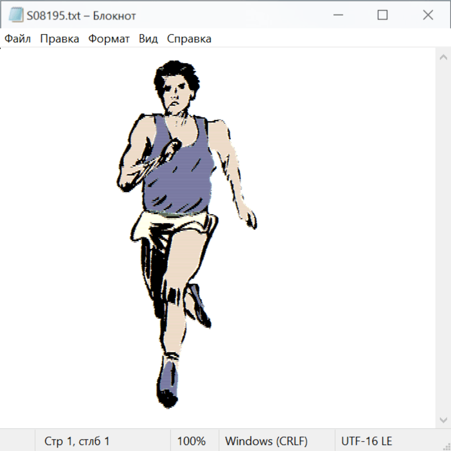Screen dimensions: 451x451
Task: Minimize the Блокнот window
Action: pyautogui.click(x=337, y=16)
